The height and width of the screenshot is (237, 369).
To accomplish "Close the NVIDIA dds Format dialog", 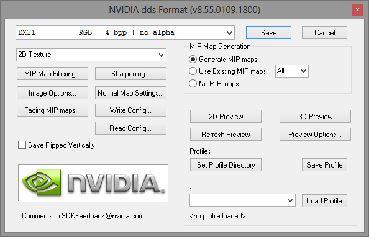I will click(x=357, y=10).
